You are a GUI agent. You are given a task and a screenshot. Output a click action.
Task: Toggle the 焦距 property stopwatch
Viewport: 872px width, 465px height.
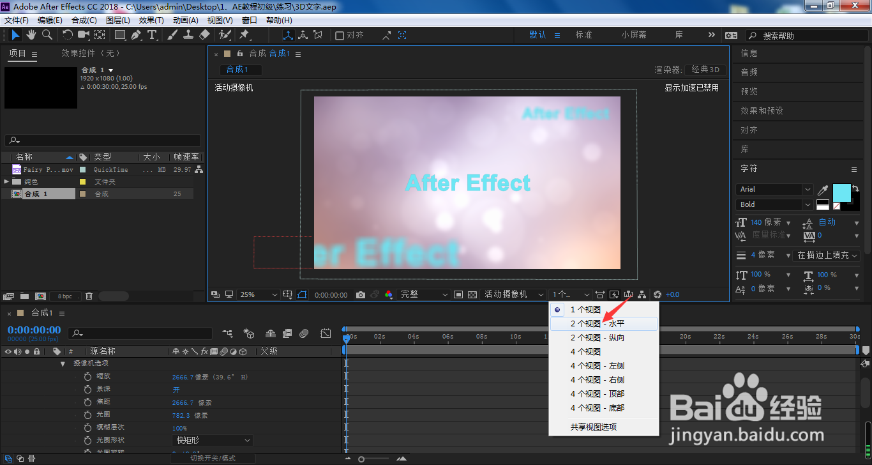pos(88,402)
